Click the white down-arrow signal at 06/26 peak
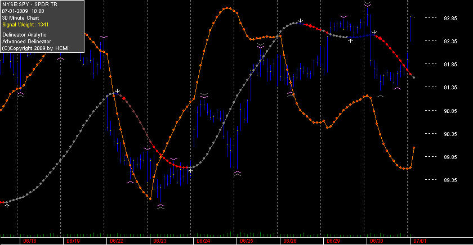473x245 pixels. [x=300, y=20]
